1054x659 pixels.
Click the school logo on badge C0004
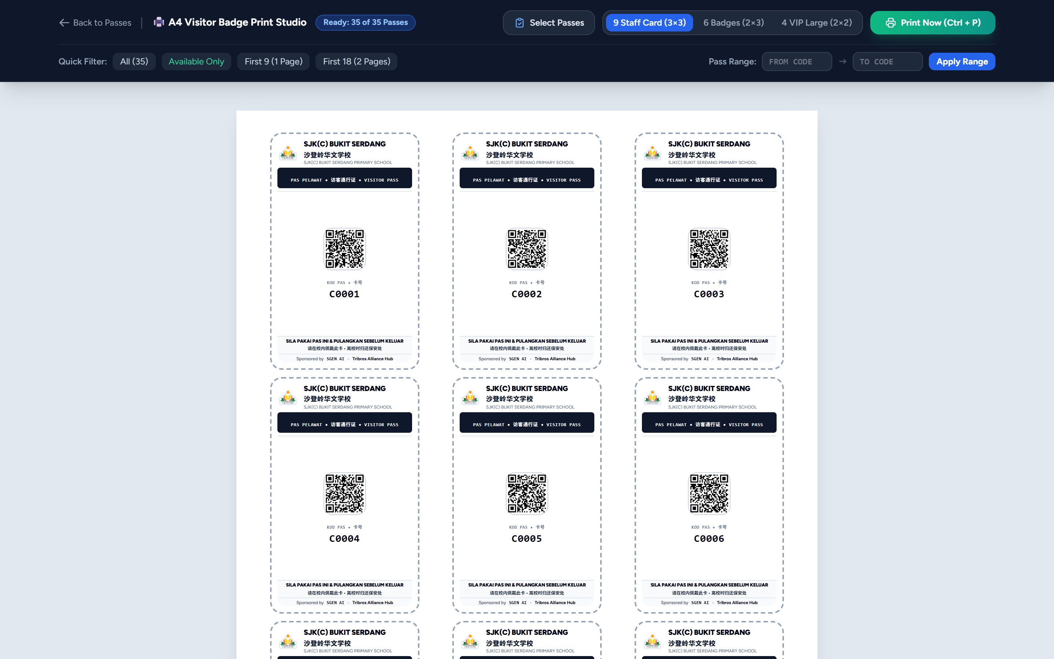click(x=288, y=398)
